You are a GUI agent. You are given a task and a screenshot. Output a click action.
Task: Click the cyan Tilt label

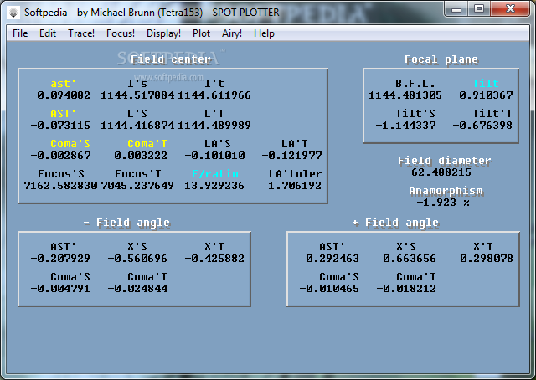486,84
